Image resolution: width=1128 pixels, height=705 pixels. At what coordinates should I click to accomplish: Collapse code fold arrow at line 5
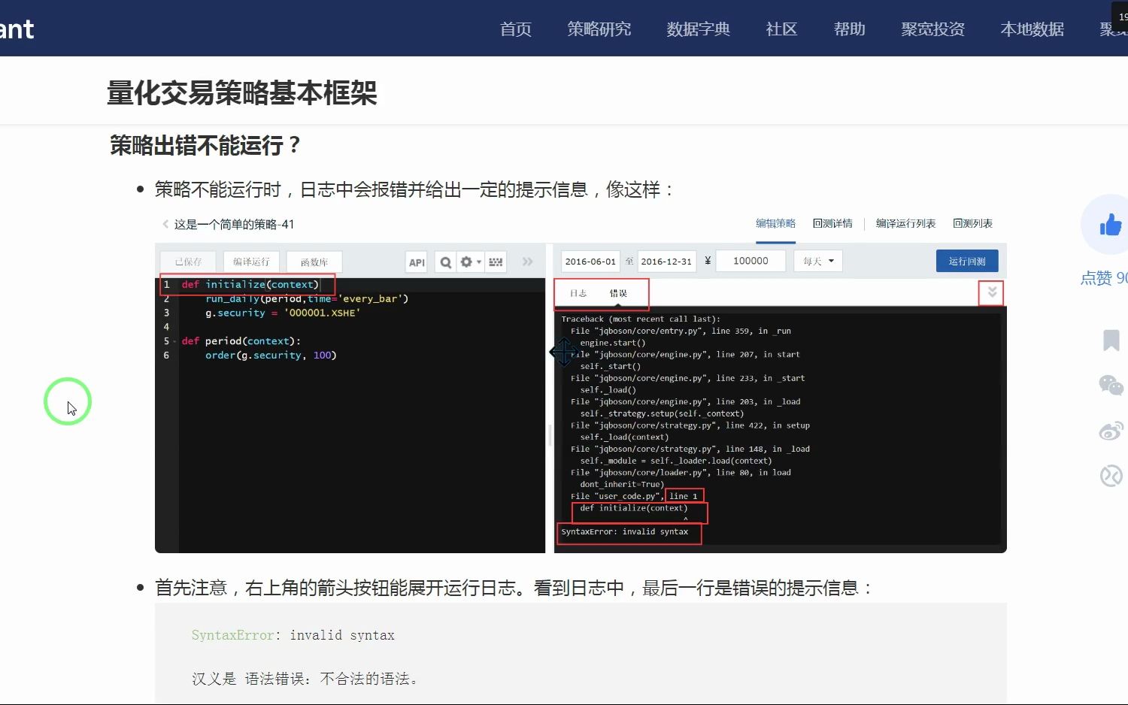[x=174, y=341]
